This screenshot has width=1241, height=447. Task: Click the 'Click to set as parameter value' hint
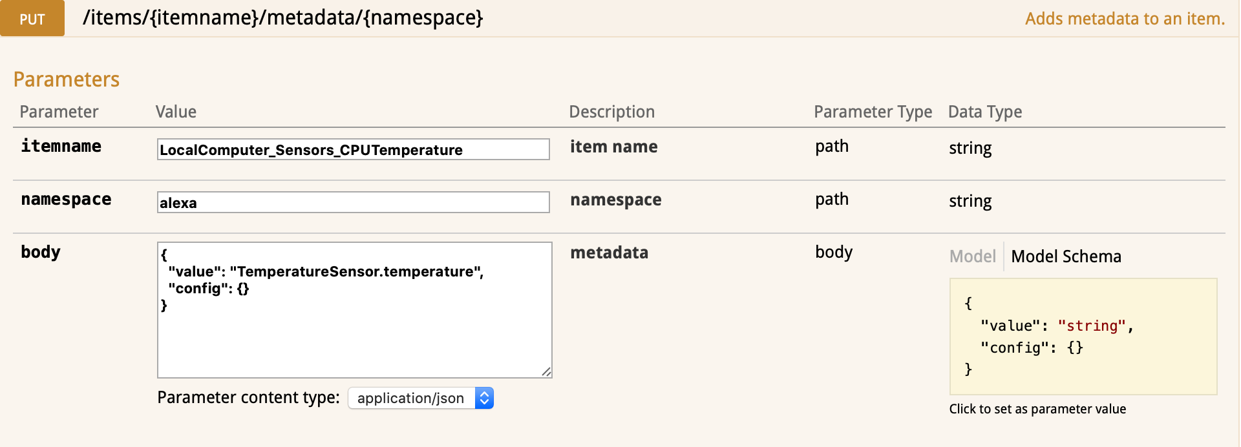[1037, 409]
